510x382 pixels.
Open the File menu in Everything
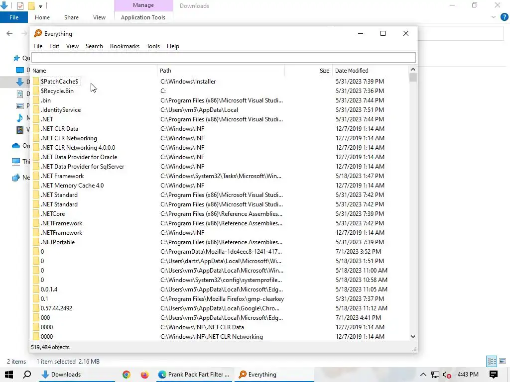click(38, 46)
